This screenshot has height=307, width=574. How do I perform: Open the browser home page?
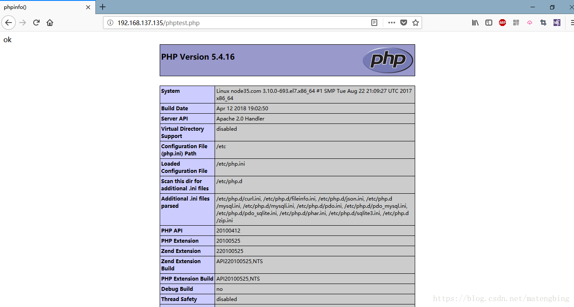coord(50,23)
